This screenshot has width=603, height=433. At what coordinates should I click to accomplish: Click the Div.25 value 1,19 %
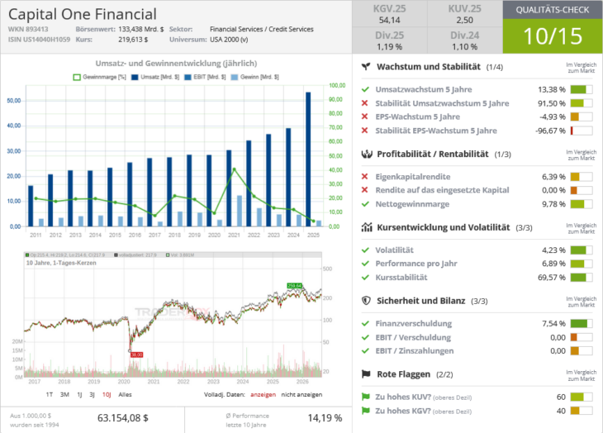390,46
